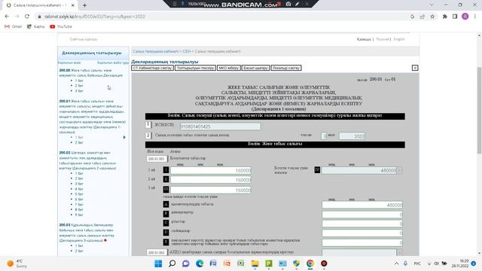Image resolution: width=482 pixels, height=271 pixels.
Task: Open taskbar Search magnifier
Action: [172, 263]
